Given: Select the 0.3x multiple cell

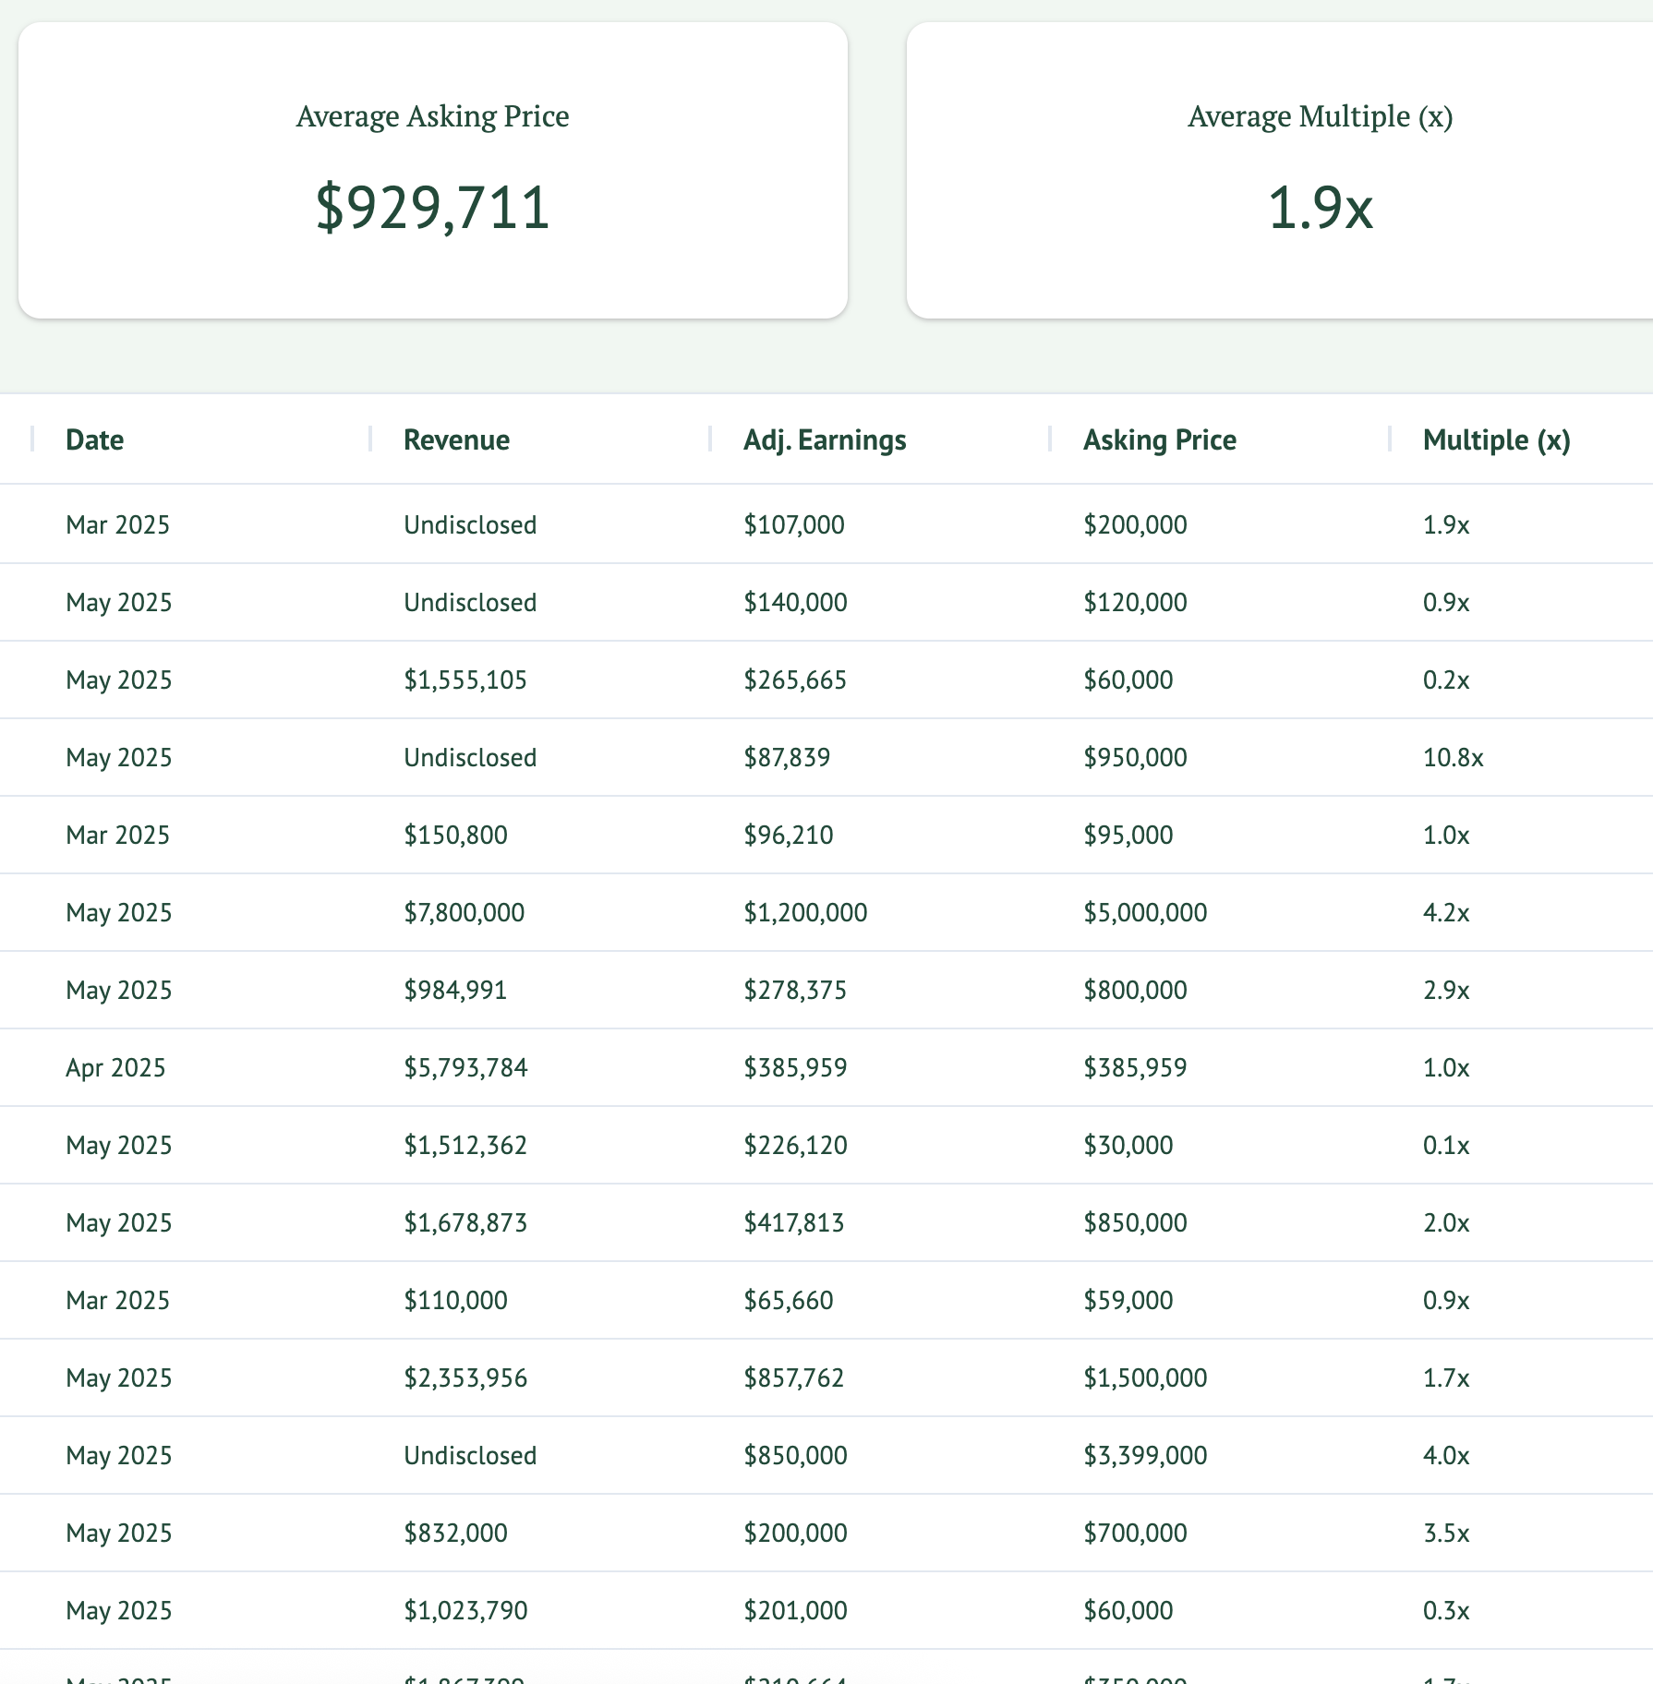Looking at the screenshot, I should 1446,1610.
